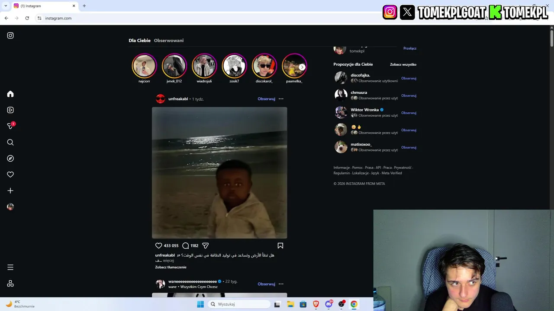Open the Reels icon in the sidebar
Viewport: 554px width, 311px height.
click(x=10, y=110)
